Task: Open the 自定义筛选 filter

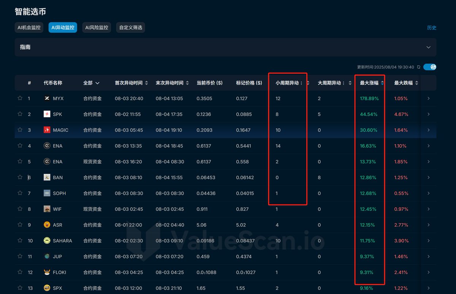Action: point(130,27)
